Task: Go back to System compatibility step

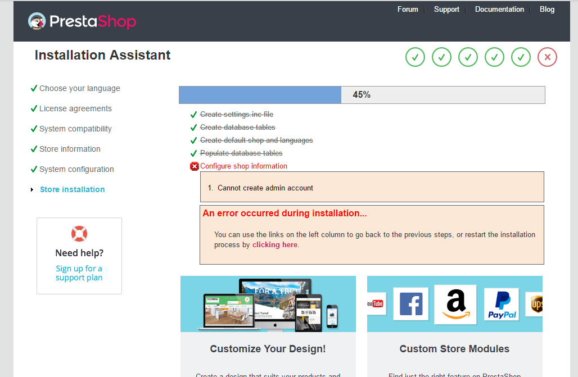Action: click(75, 129)
